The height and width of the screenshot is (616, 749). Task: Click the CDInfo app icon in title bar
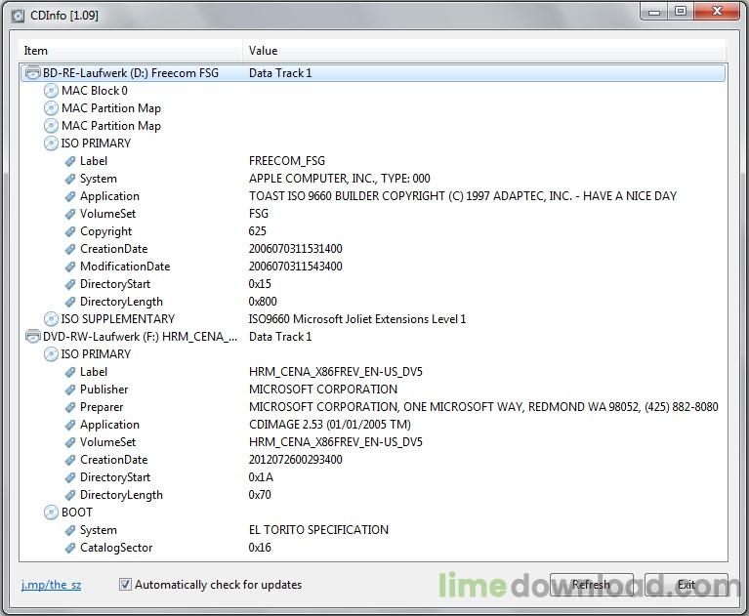(x=18, y=16)
